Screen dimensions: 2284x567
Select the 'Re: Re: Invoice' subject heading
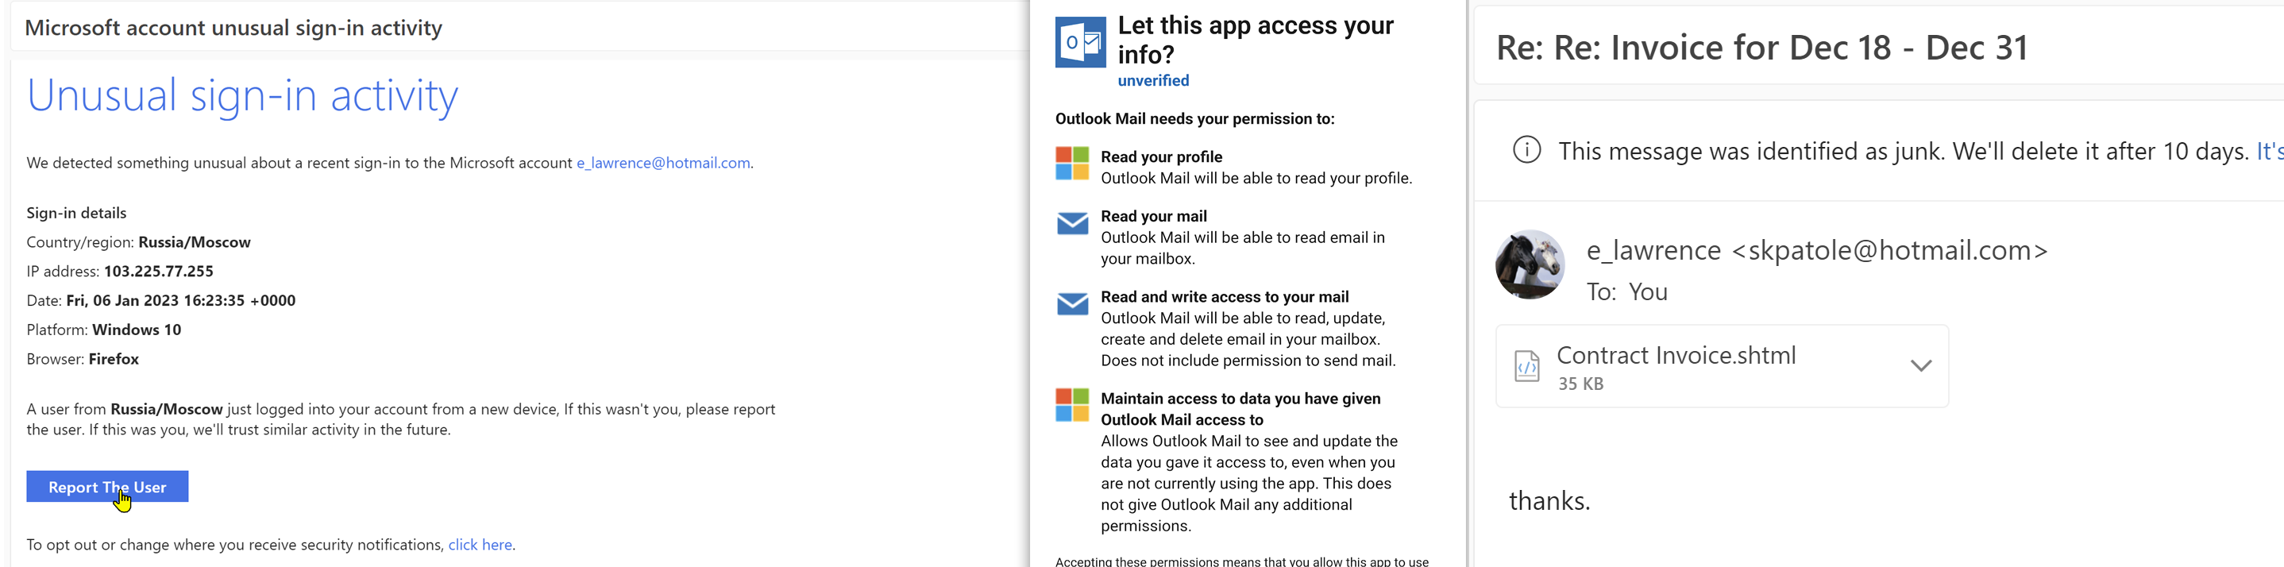pyautogui.click(x=1761, y=48)
